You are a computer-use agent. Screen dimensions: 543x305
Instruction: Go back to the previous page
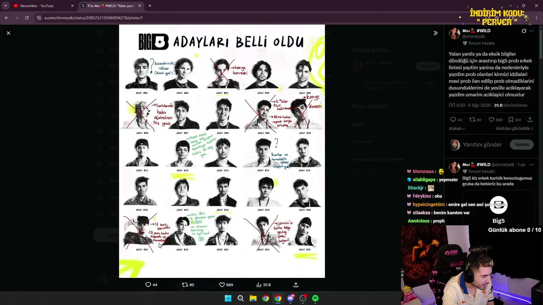6,18
